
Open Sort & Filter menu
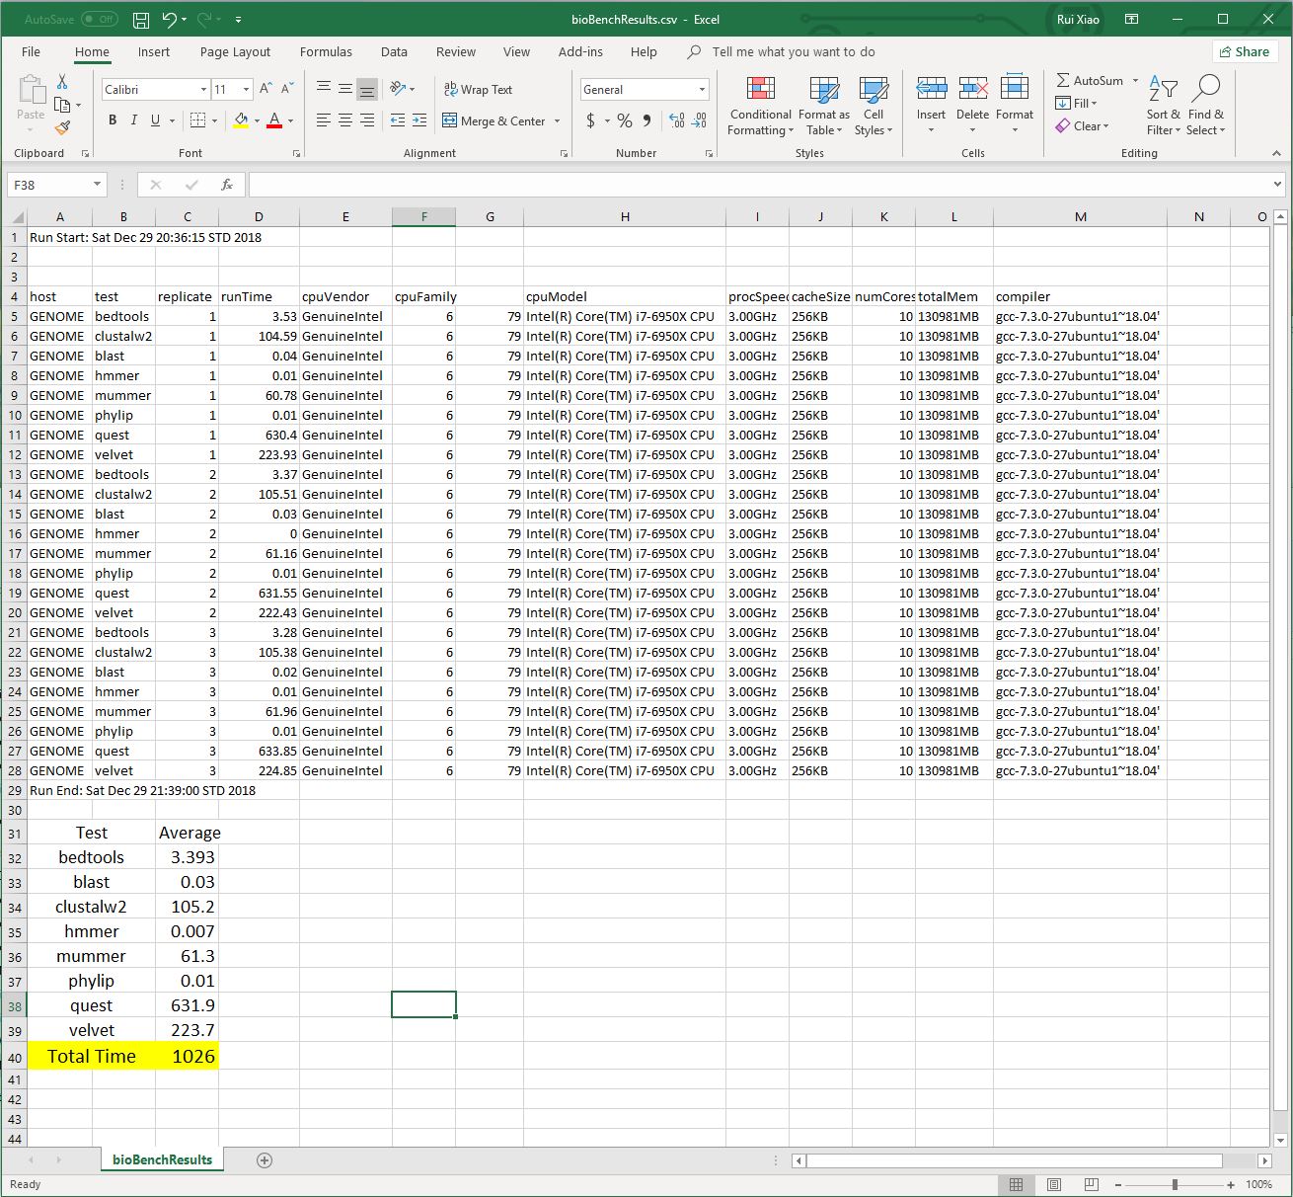click(x=1163, y=107)
